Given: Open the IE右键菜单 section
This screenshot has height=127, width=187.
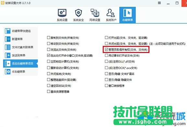Looking at the screenshot, I should [20, 72].
